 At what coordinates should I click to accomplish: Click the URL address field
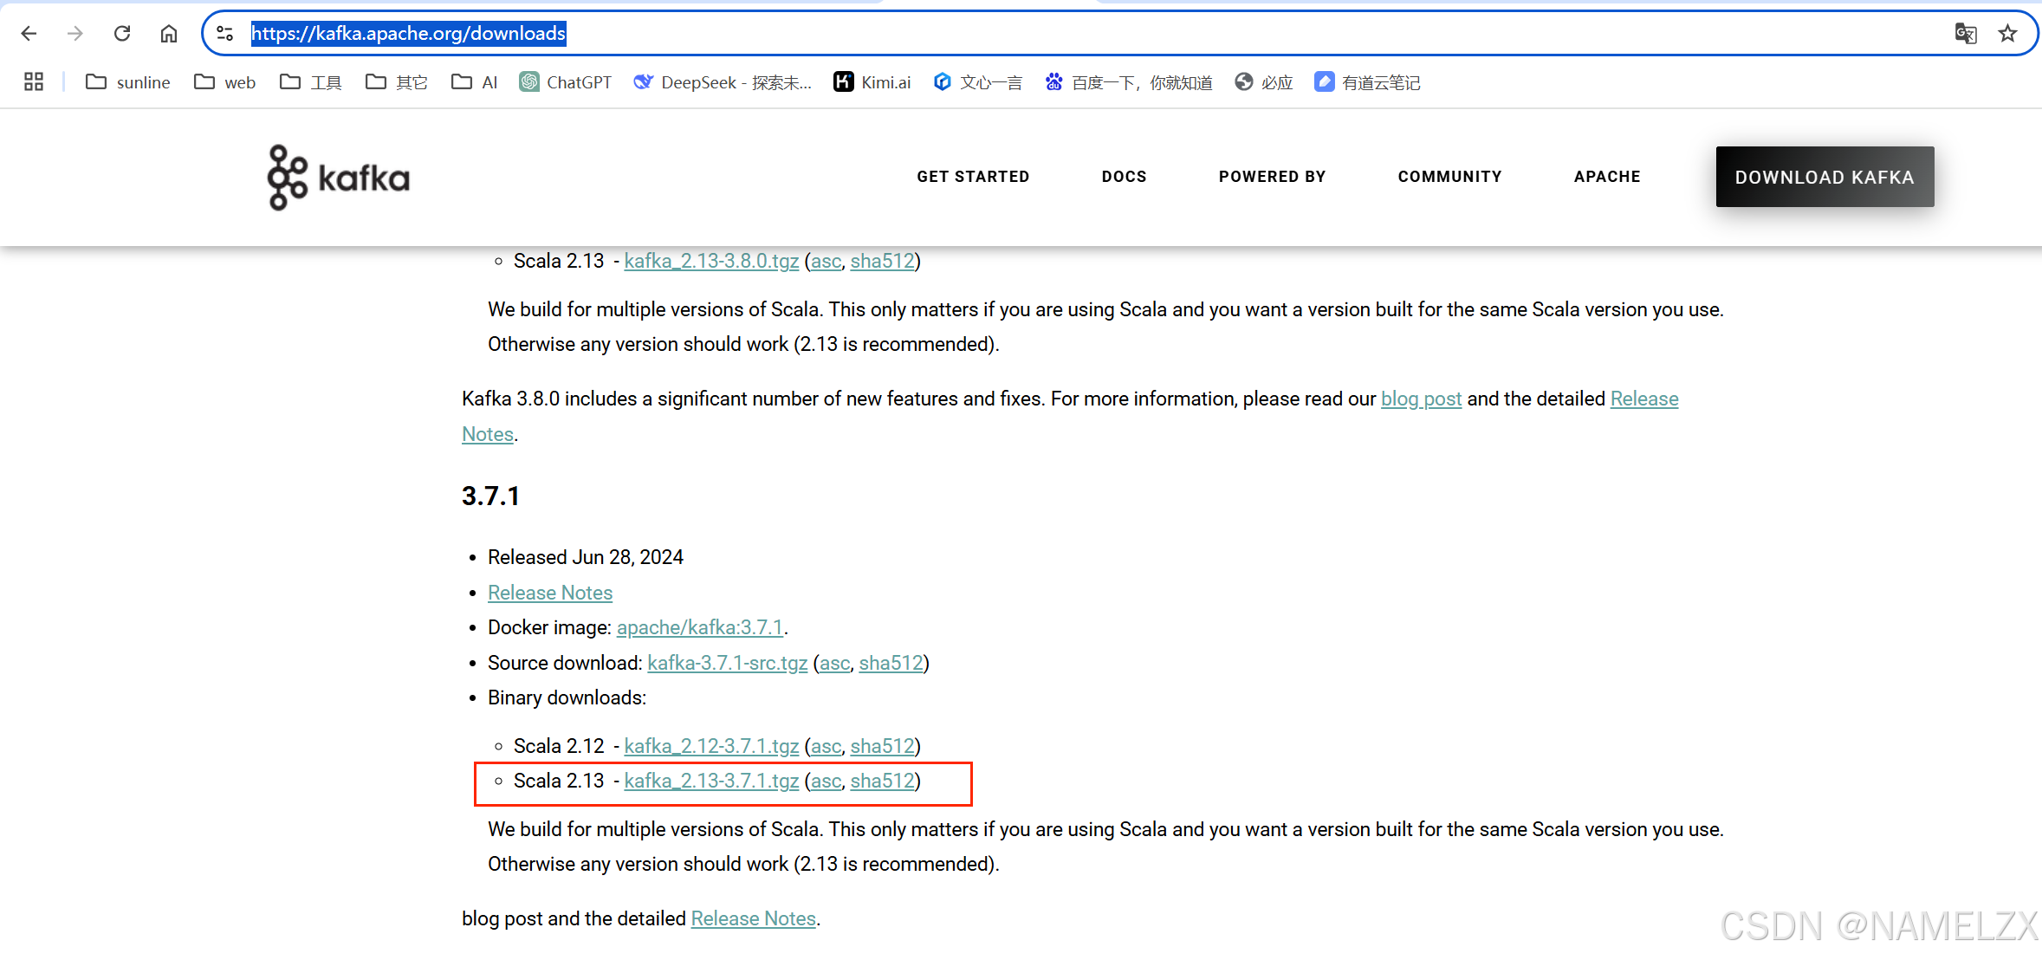[1040, 34]
